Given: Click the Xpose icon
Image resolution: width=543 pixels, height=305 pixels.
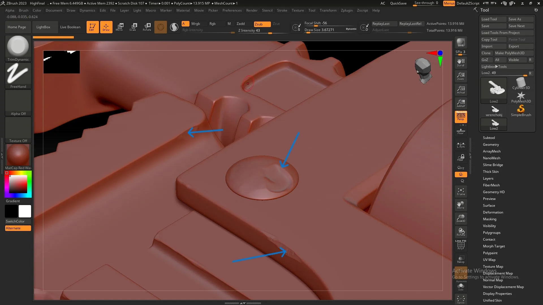Looking at the screenshot, I should point(461,300).
